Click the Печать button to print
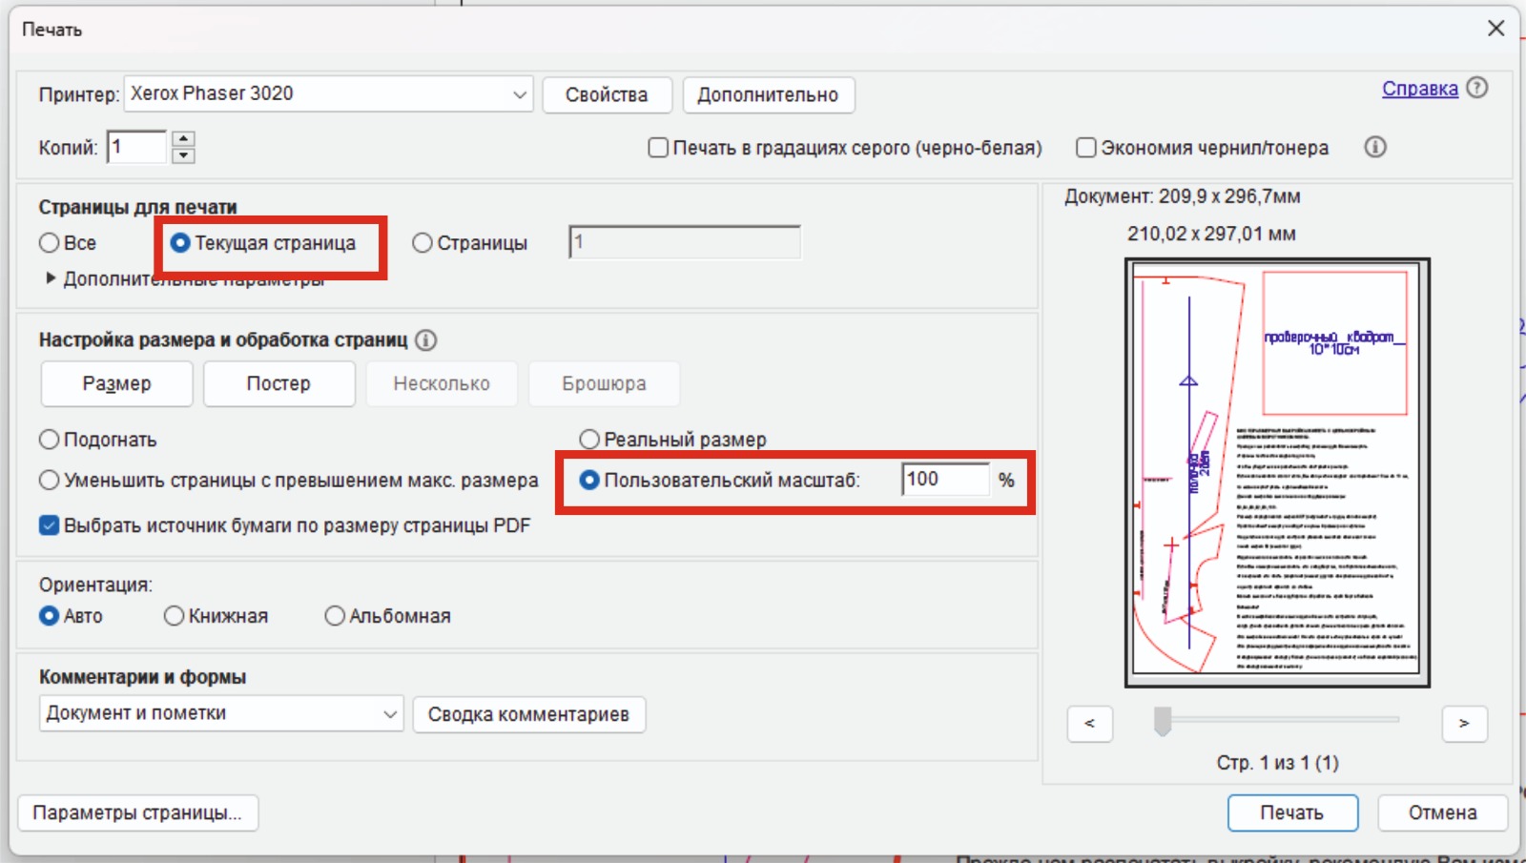The width and height of the screenshot is (1526, 863). coord(1292,812)
